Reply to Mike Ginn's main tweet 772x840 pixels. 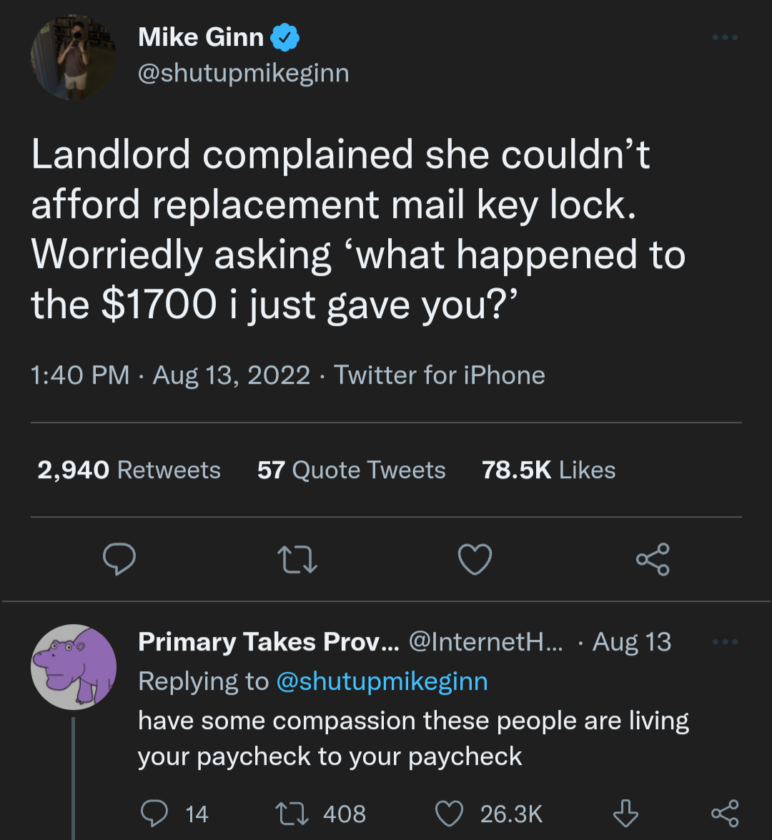coord(119,559)
